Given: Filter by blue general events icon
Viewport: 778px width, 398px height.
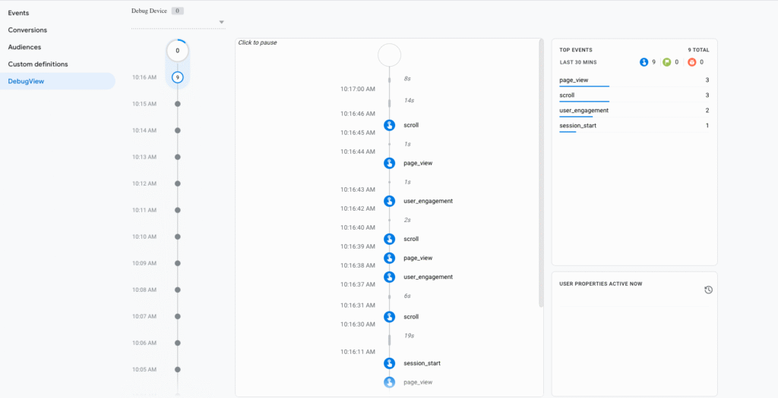Looking at the screenshot, I should [644, 62].
